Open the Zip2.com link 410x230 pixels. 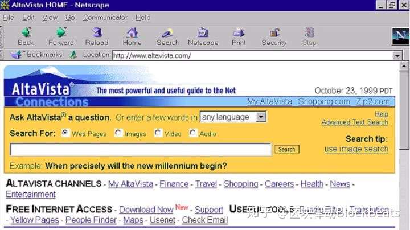pyautogui.click(x=373, y=101)
